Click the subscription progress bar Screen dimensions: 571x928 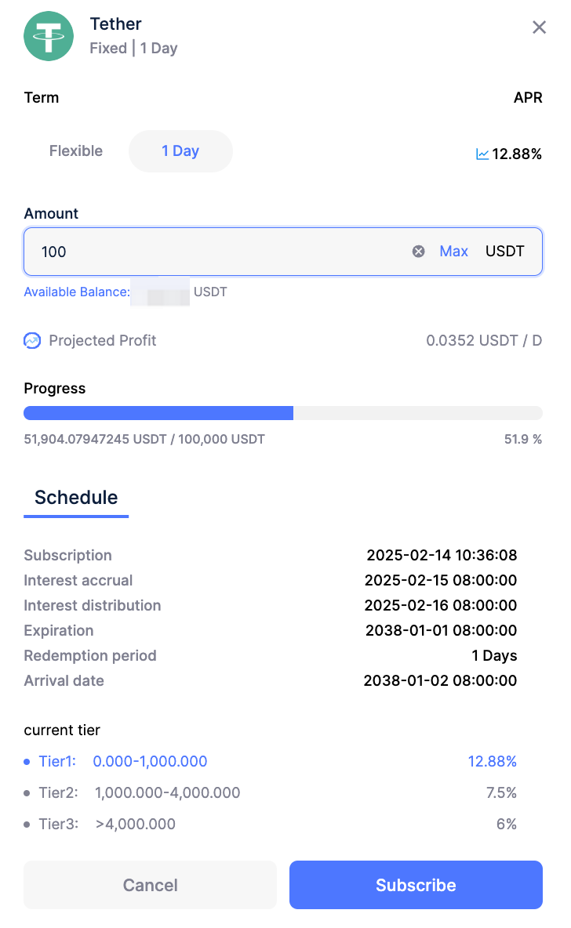click(282, 413)
